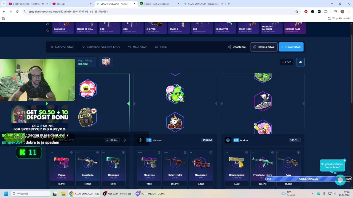Click shield icon on Vogue card

71,153
